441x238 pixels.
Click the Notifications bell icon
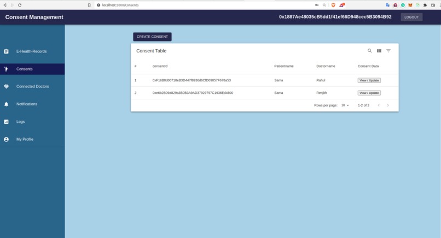click(6, 104)
